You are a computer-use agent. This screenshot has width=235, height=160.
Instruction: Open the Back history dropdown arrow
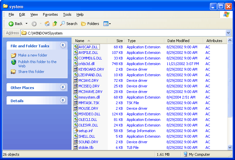click(x=26, y=24)
